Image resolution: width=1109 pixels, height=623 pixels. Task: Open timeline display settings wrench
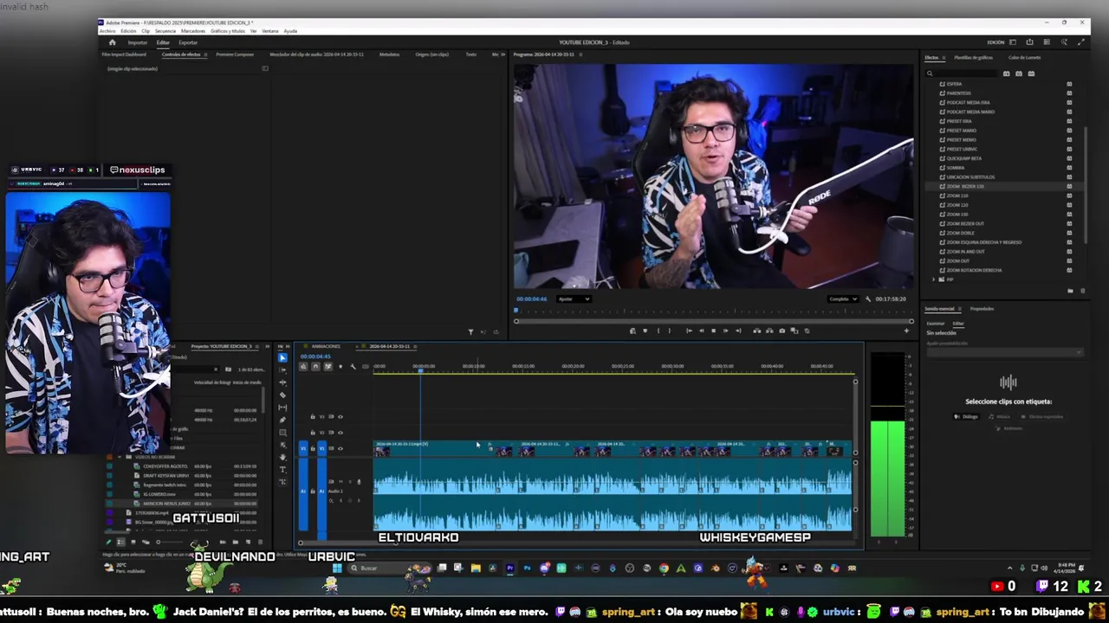pos(353,367)
